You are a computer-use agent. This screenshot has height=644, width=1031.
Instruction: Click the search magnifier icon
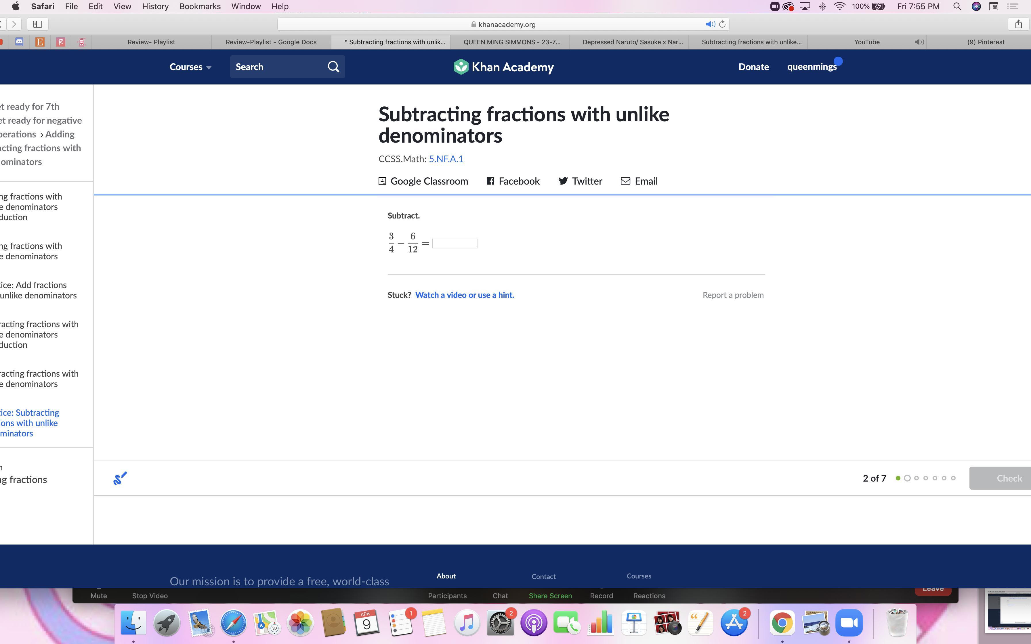(x=333, y=67)
